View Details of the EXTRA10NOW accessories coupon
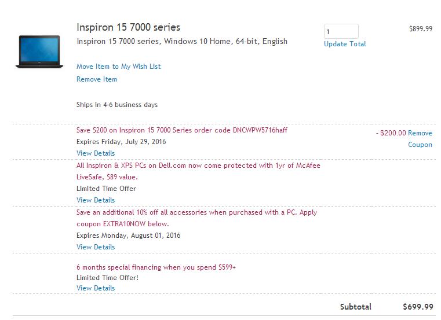441x320 pixels. click(x=96, y=247)
